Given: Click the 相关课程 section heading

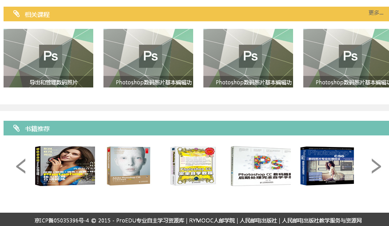Looking at the screenshot, I should (x=37, y=15).
